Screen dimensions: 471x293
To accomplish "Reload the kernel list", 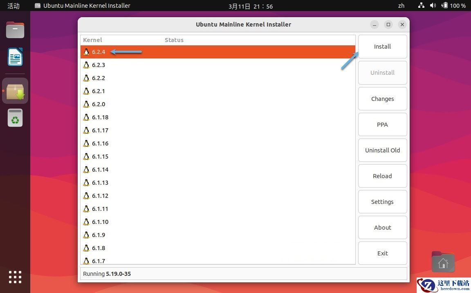I will point(382,176).
